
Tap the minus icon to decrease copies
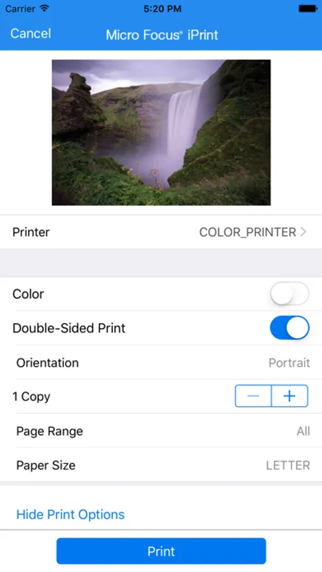(x=253, y=396)
